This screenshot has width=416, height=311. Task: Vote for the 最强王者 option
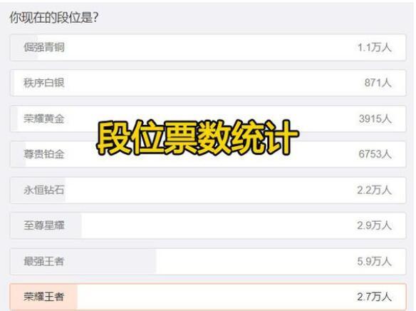208,261
